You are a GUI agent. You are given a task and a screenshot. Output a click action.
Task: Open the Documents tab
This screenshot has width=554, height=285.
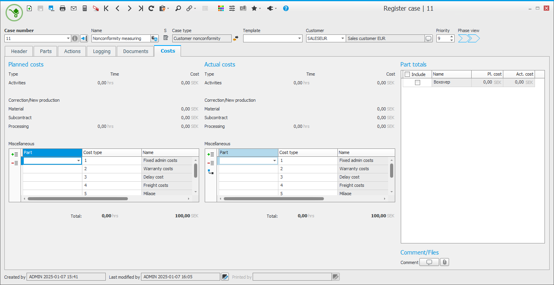tap(135, 51)
